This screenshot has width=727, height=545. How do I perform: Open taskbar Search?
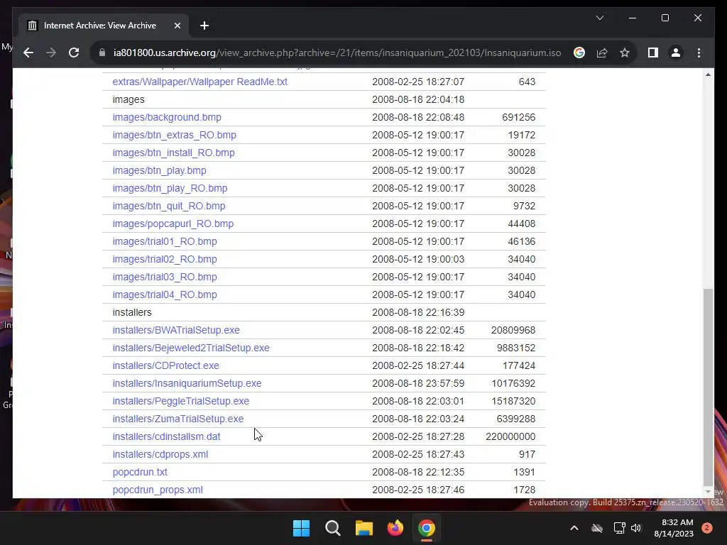(x=333, y=528)
